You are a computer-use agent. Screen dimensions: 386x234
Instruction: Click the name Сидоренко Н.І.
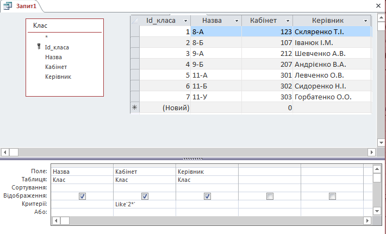(x=320, y=86)
